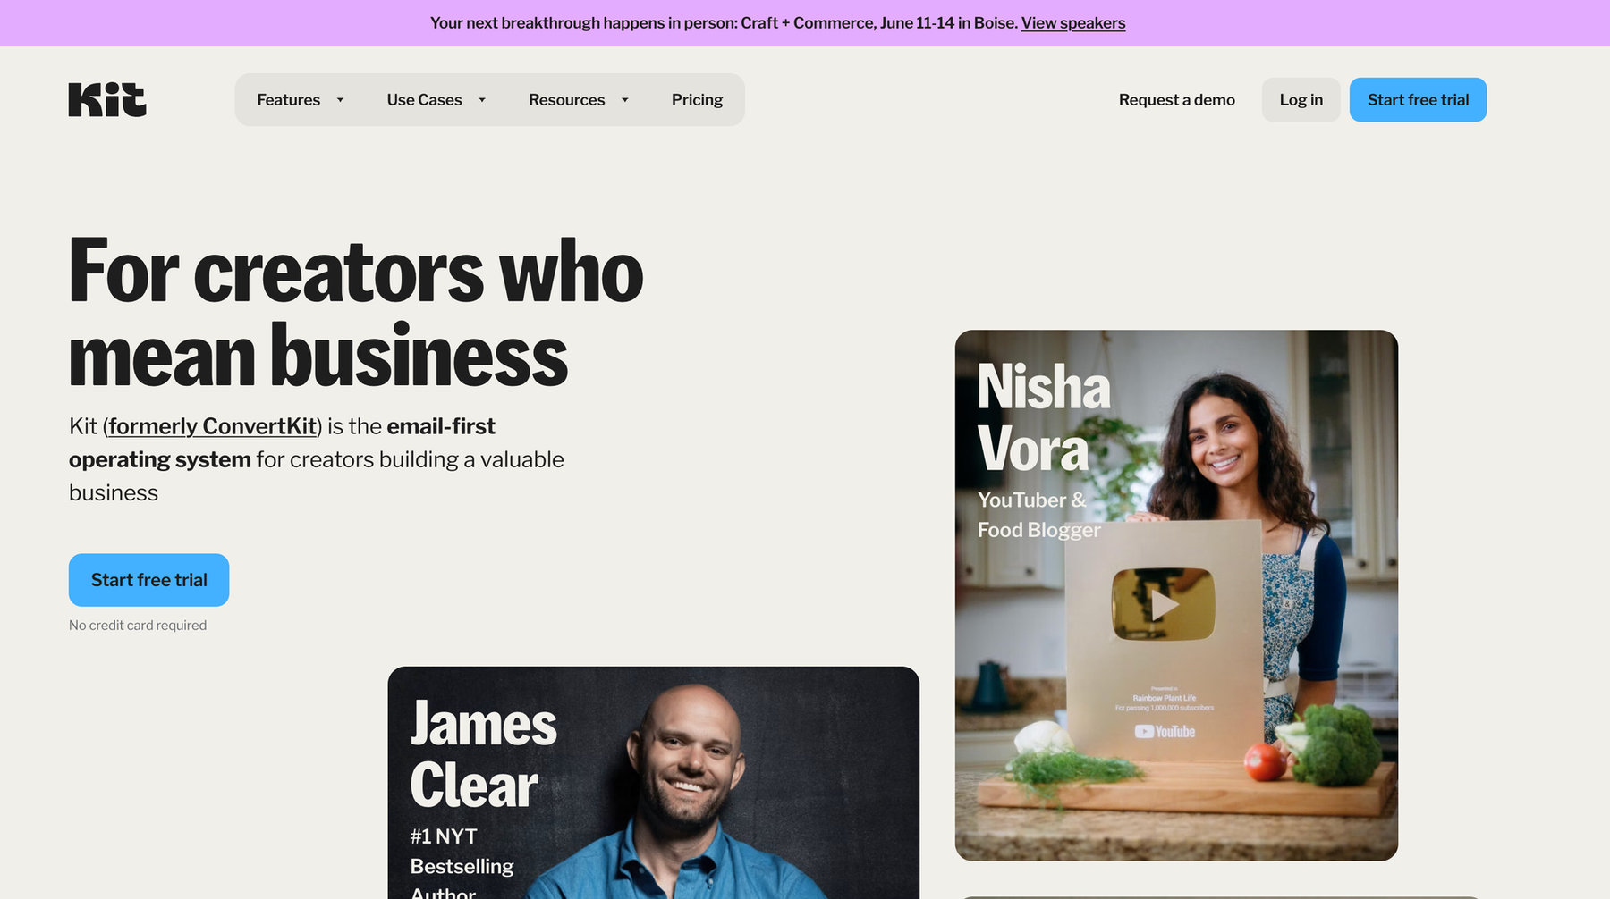
Task: Expand the Resources dropdown arrow
Action: point(625,100)
